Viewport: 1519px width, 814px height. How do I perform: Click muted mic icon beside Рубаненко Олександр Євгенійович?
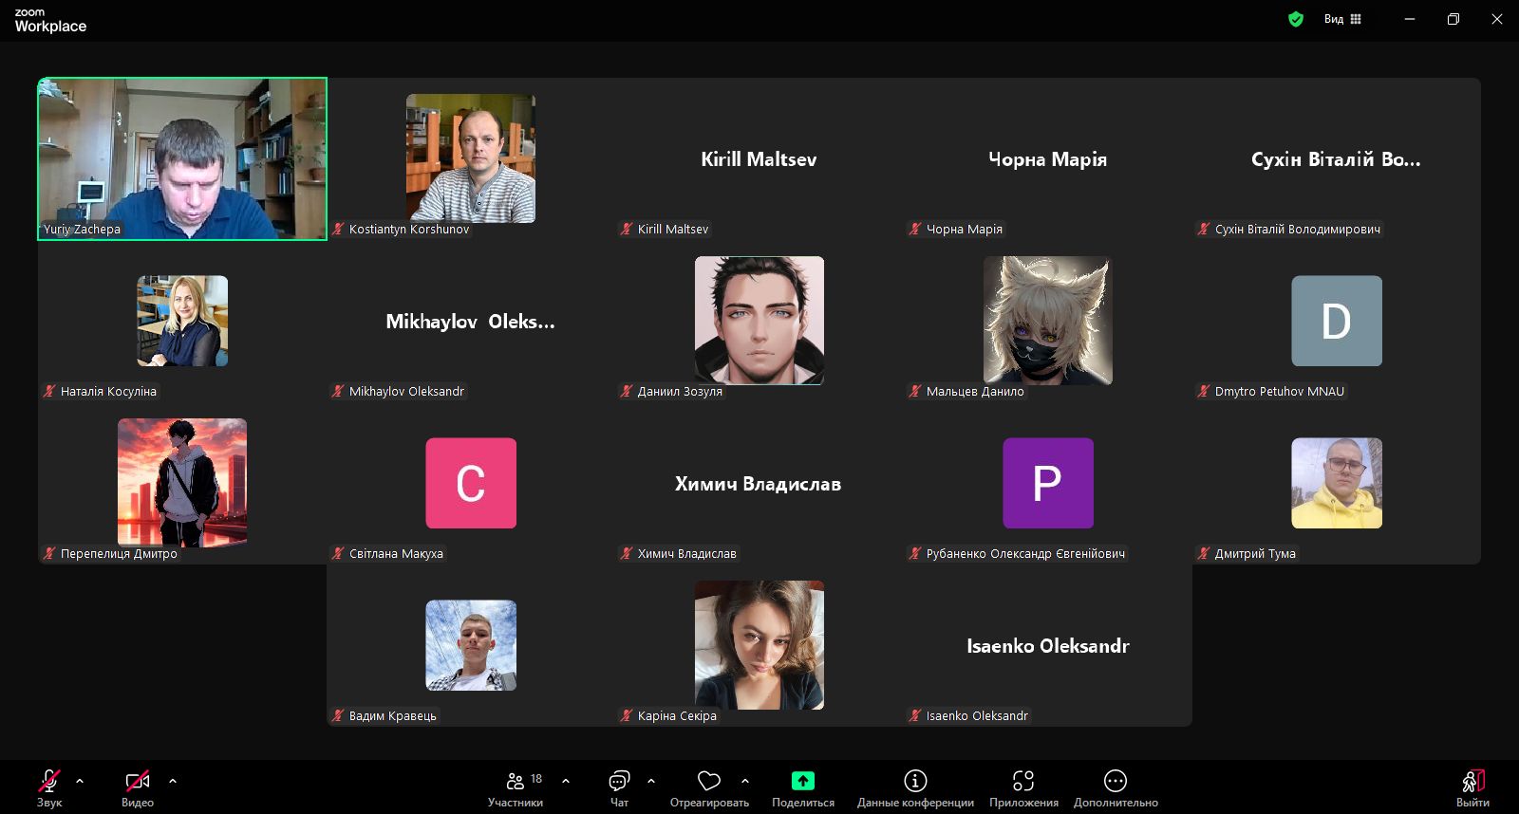tap(915, 553)
